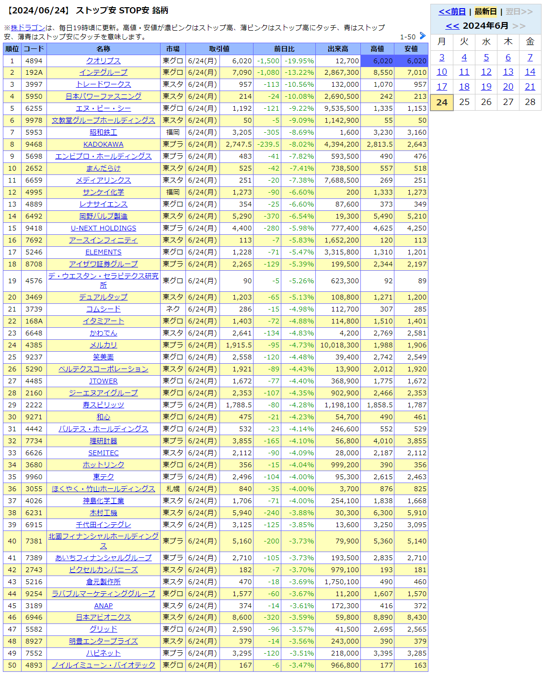Go to previous month with << arrow
542x680 pixels.
(452, 26)
